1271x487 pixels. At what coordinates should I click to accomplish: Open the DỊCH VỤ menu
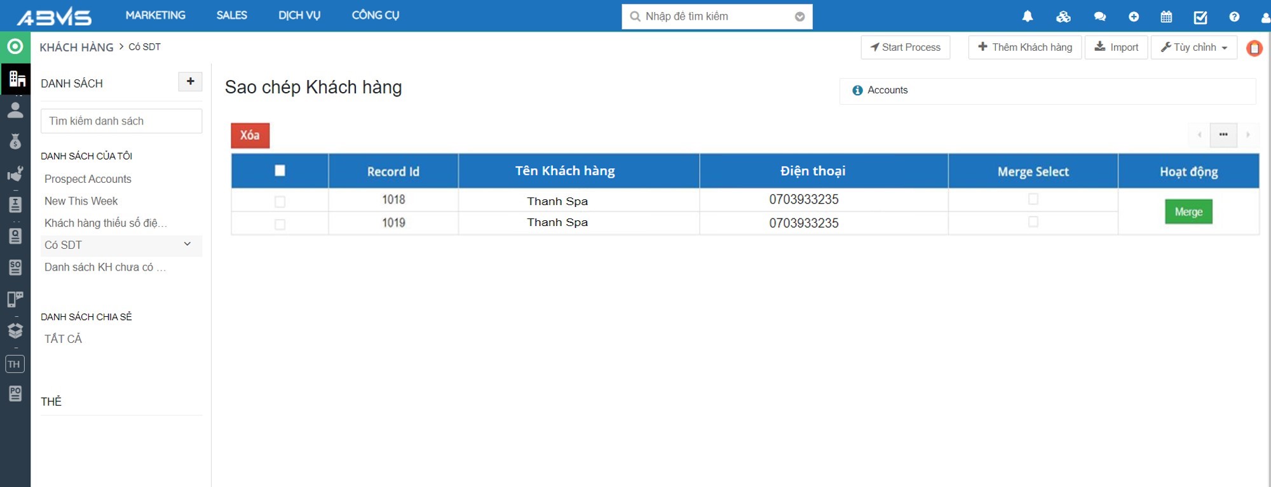[299, 15]
